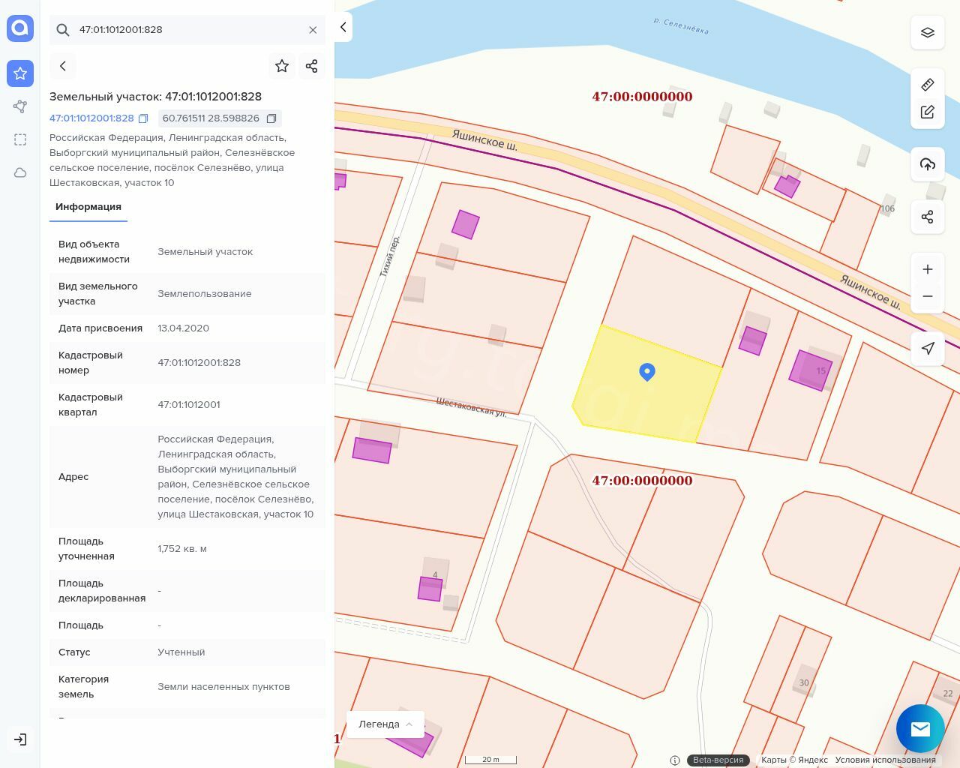The width and height of the screenshot is (960, 768).
Task: Click the blue cadastral number link
Action: (x=91, y=118)
